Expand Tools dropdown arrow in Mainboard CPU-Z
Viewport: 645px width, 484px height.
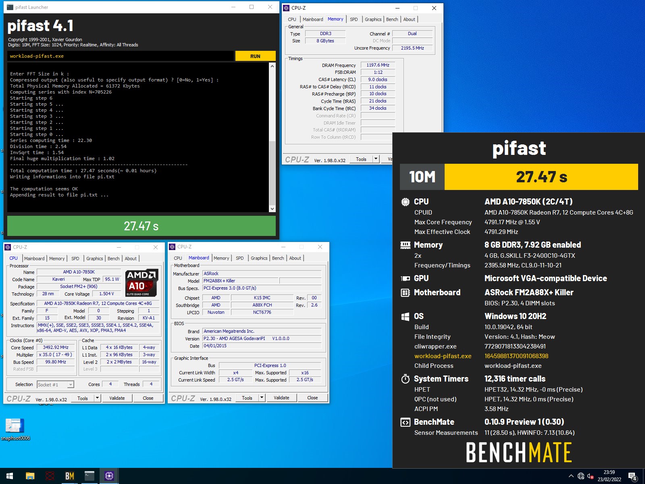[262, 398]
